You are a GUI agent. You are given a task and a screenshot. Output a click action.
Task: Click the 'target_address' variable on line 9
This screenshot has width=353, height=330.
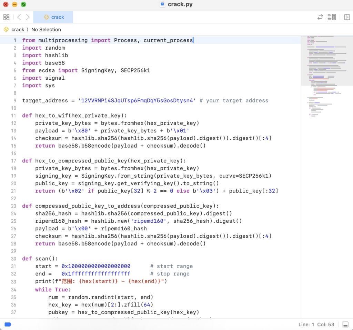pyautogui.click(x=45, y=100)
